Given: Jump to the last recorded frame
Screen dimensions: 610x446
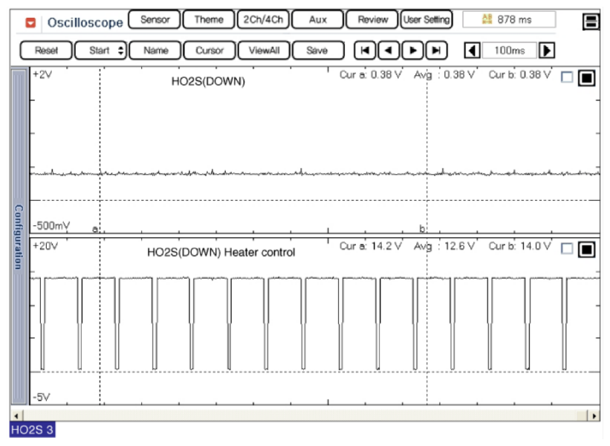Looking at the screenshot, I should (437, 51).
